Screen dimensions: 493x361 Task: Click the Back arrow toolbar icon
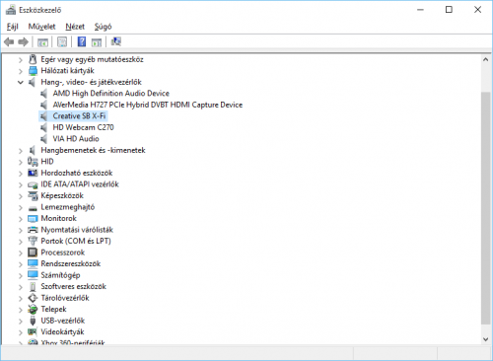(x=9, y=41)
